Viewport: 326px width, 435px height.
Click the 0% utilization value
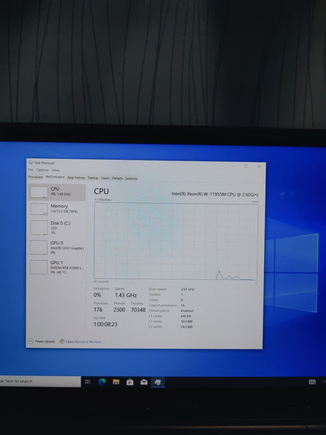click(x=97, y=295)
